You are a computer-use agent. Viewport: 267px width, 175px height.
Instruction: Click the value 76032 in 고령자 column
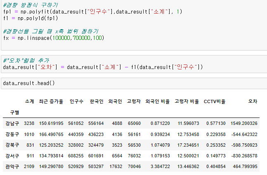pos(135,156)
